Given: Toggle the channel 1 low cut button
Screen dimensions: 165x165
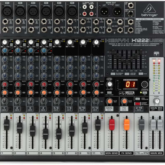Looking at the screenshot, I should (x=12, y=45).
